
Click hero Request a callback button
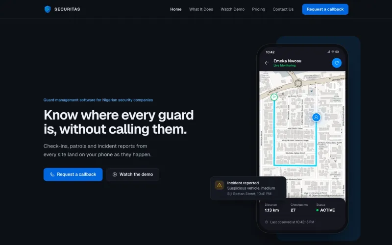pyautogui.click(x=73, y=174)
